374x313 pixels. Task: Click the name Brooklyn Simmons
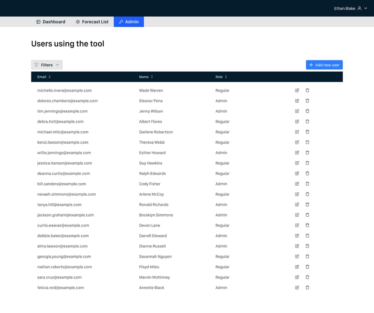coord(156,215)
